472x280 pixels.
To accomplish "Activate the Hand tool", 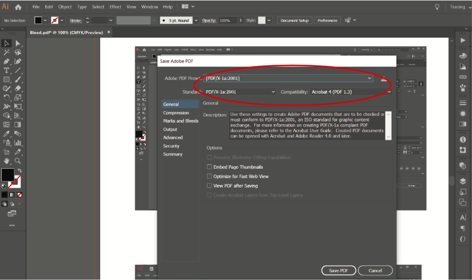I will (x=7, y=161).
